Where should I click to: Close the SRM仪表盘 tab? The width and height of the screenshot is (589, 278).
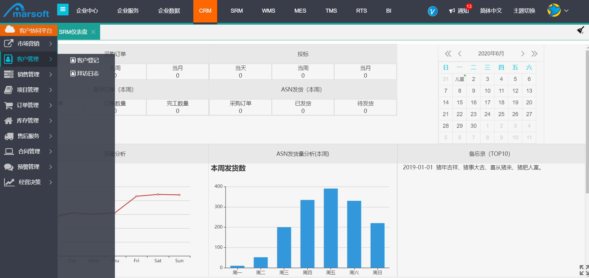[x=93, y=32]
